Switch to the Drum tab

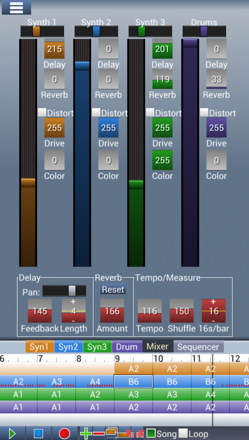[126, 347]
